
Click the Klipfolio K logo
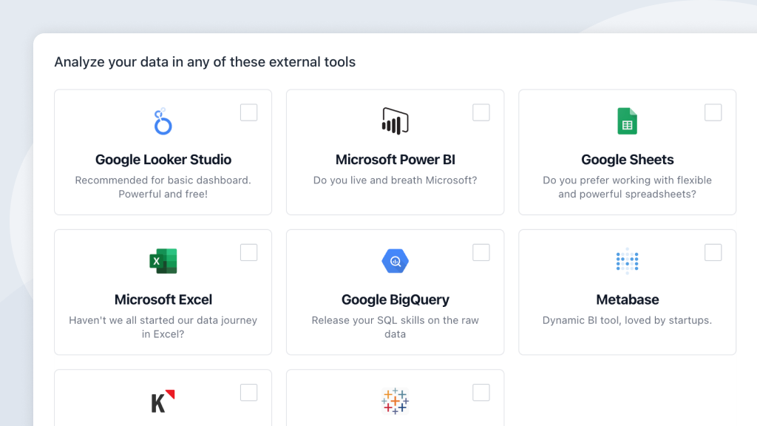(163, 400)
